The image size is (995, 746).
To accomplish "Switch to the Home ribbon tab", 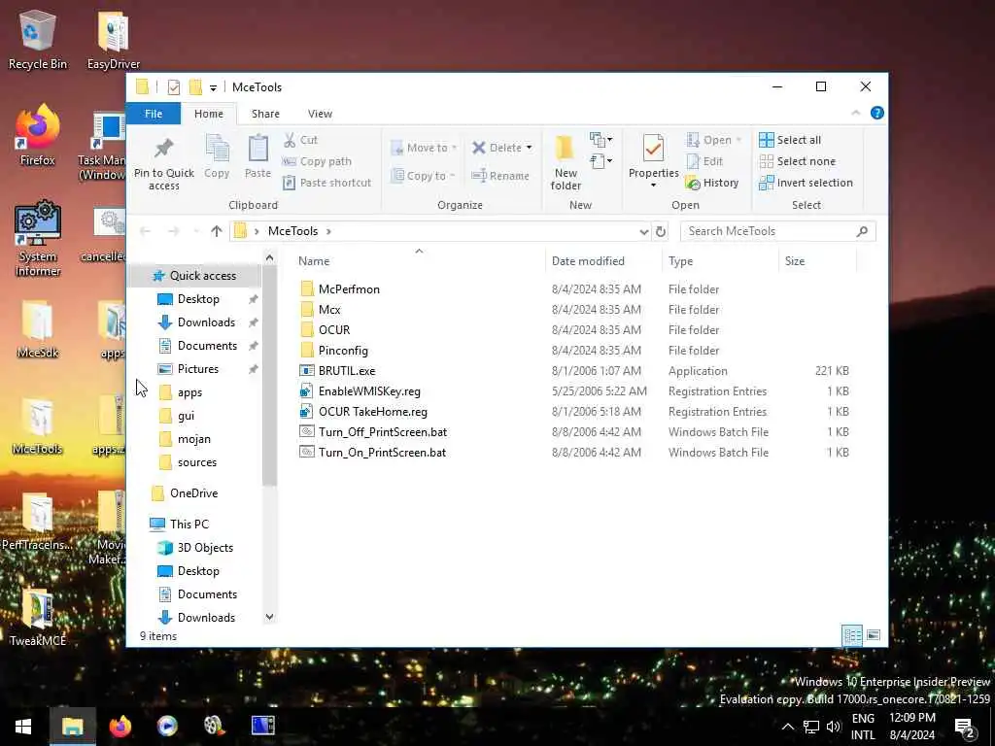I will click(x=209, y=114).
